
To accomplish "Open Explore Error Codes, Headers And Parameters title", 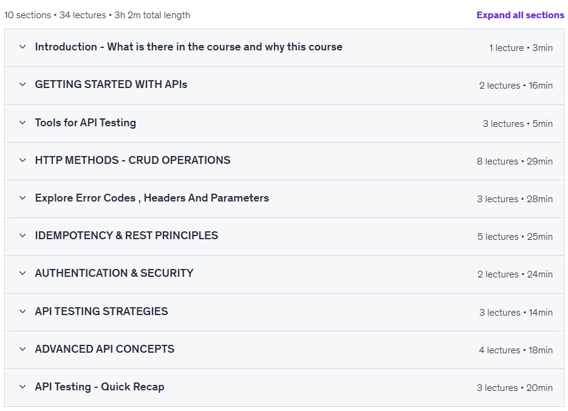I will [152, 198].
